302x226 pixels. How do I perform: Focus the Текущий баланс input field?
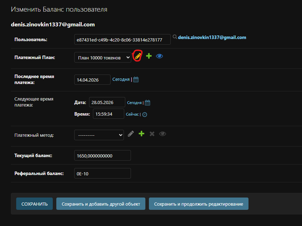[x=102, y=155]
